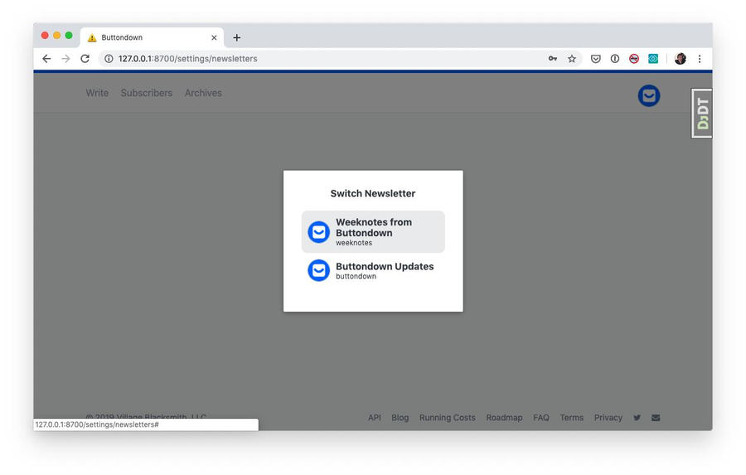Reload the page with the refresh icon
This screenshot has width=746, height=475.
pyautogui.click(x=85, y=59)
